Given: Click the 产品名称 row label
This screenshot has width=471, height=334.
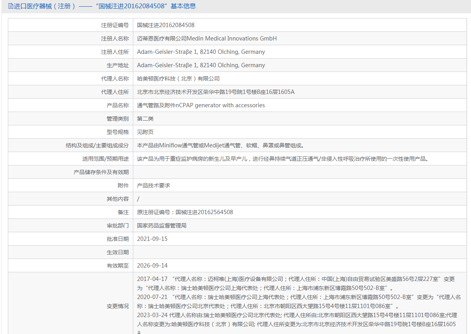Looking at the screenshot, I should click(x=118, y=105).
